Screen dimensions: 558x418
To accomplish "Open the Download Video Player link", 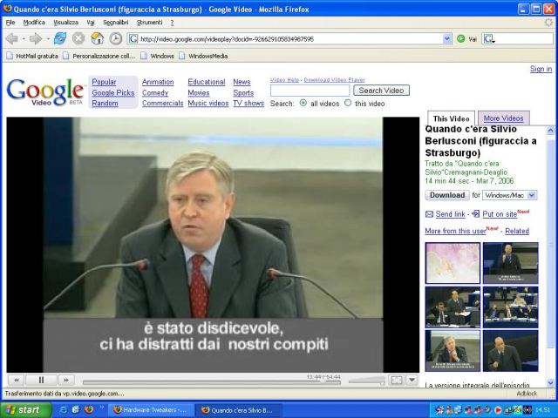I will [334, 80].
